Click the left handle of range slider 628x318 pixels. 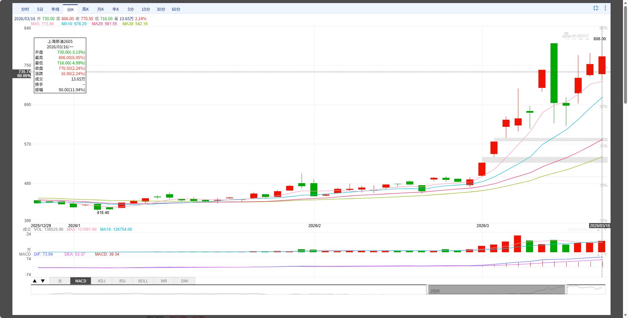(427, 289)
